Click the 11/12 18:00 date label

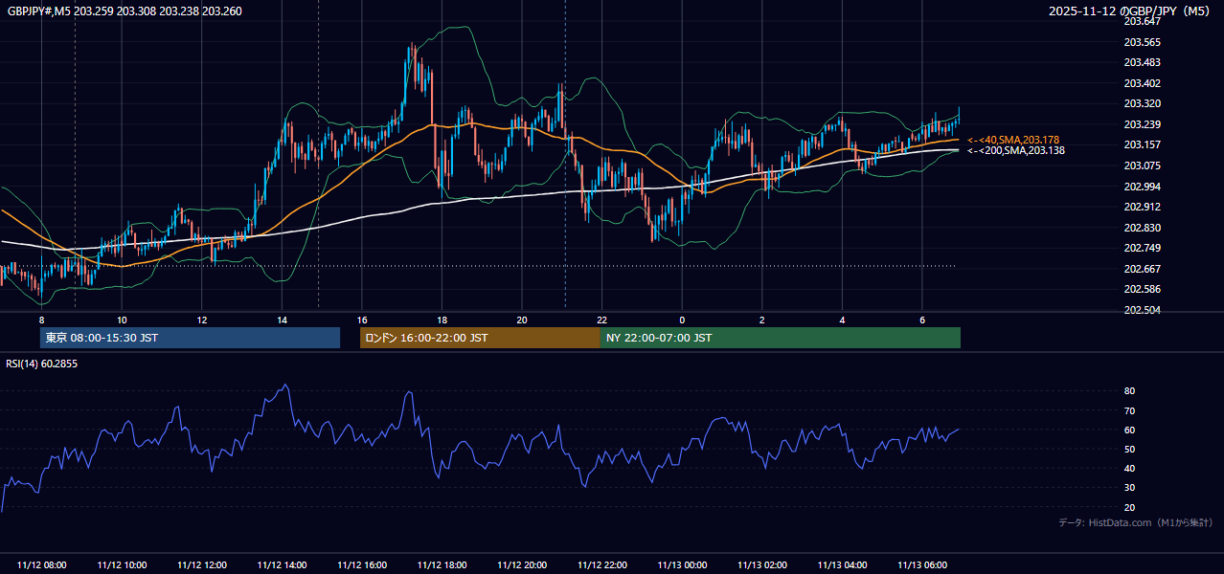[x=442, y=565]
